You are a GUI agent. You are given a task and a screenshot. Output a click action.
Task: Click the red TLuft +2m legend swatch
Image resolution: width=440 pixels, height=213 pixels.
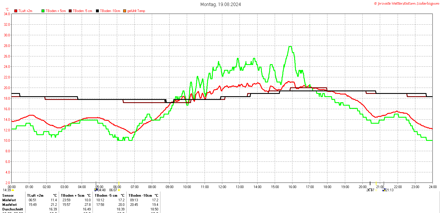(x=16, y=11)
